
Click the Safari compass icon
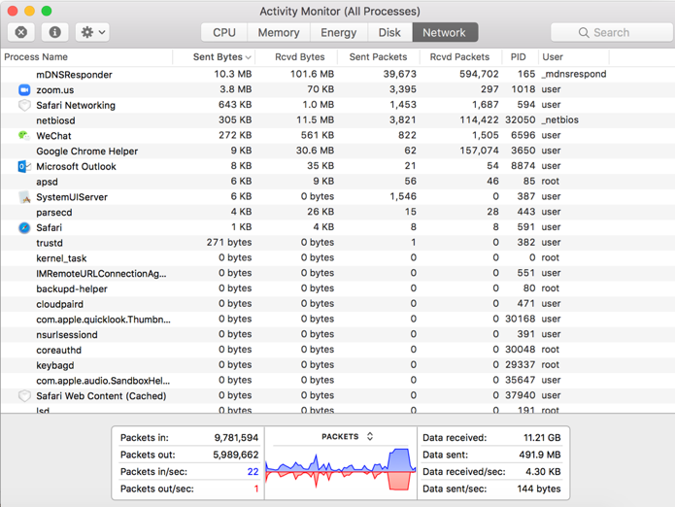point(24,227)
